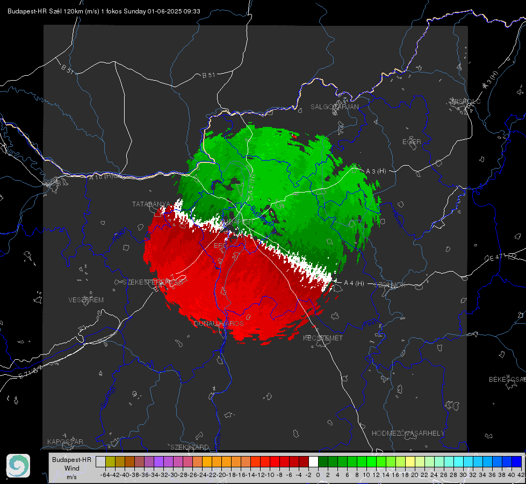The image size is (526, 484).
Task: Click the A 4 (H) road label
Action: pyautogui.click(x=354, y=283)
